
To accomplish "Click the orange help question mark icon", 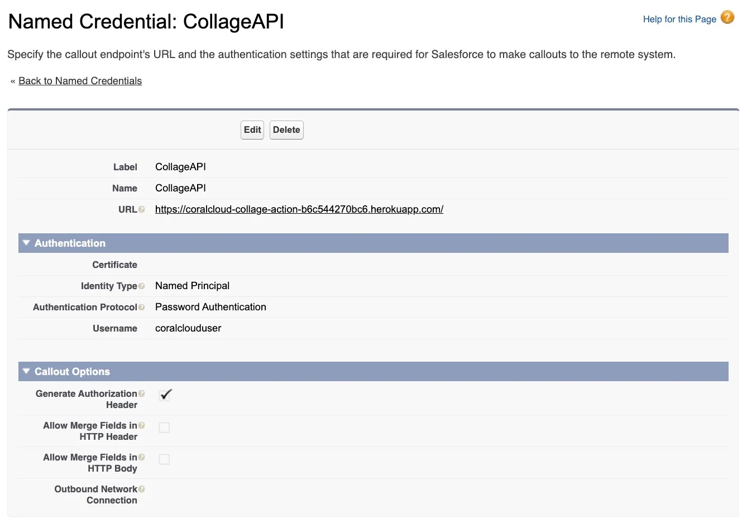I will click(x=727, y=18).
